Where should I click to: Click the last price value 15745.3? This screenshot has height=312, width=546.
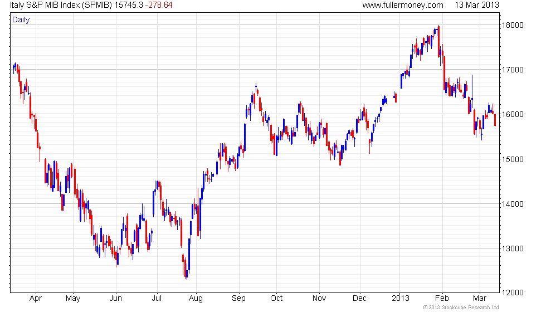129,5
